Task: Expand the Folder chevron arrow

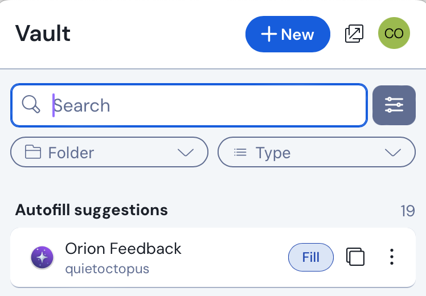Action: coord(186,153)
